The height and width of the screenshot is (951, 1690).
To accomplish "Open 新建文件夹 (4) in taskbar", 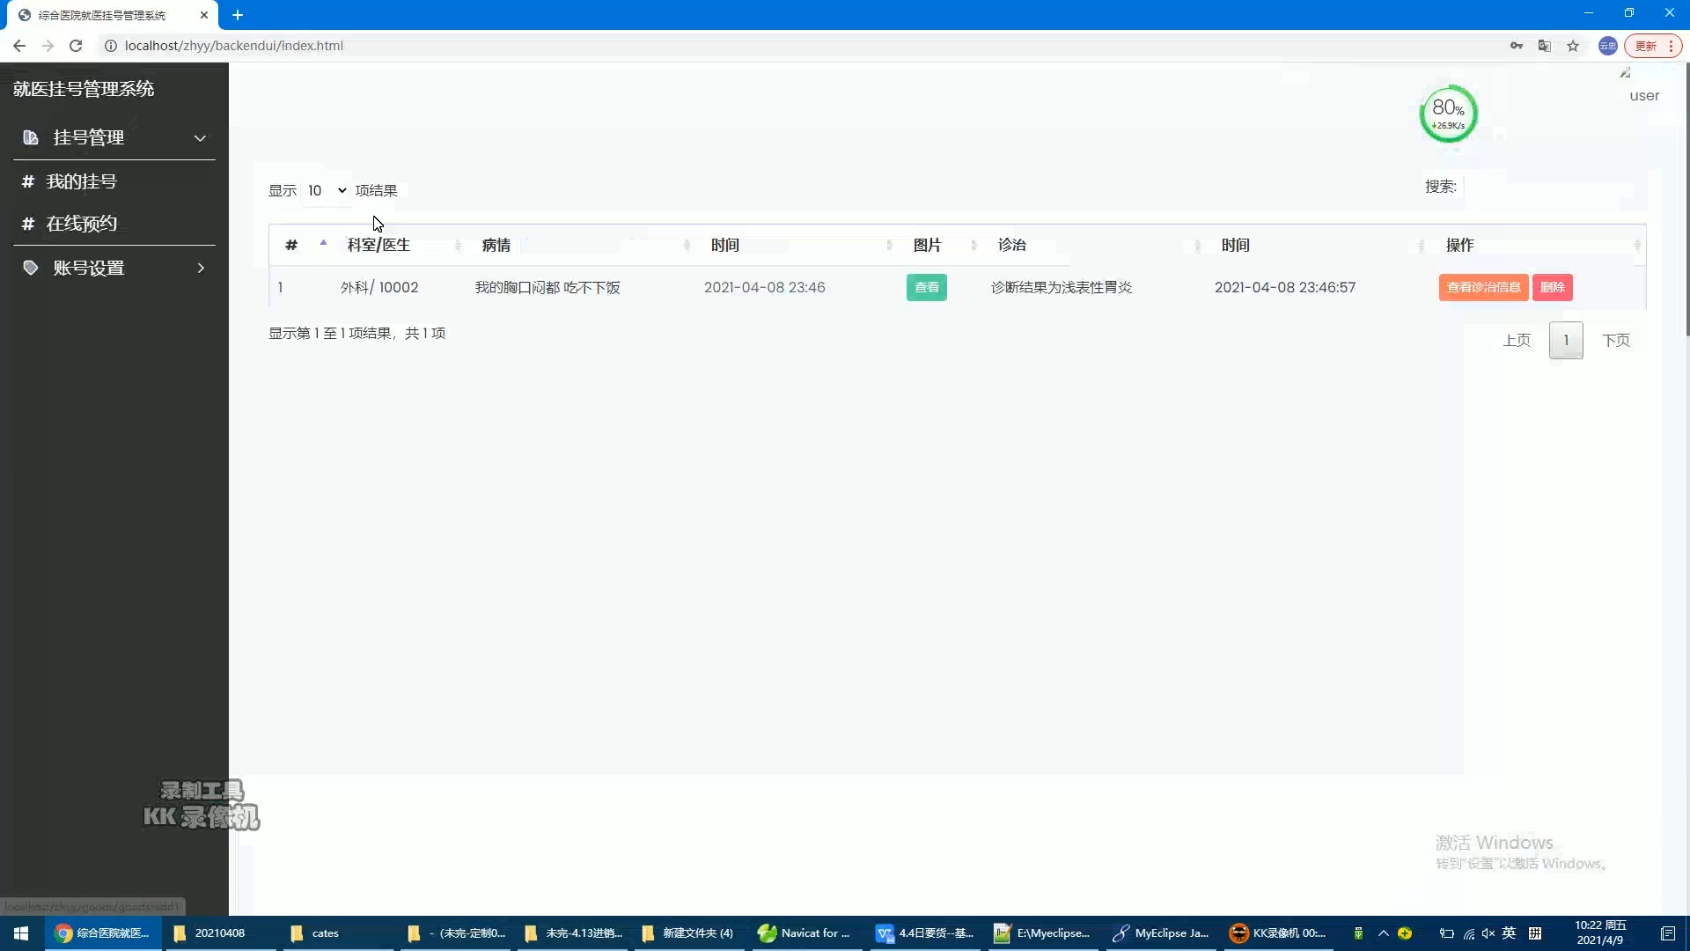I will click(x=689, y=933).
